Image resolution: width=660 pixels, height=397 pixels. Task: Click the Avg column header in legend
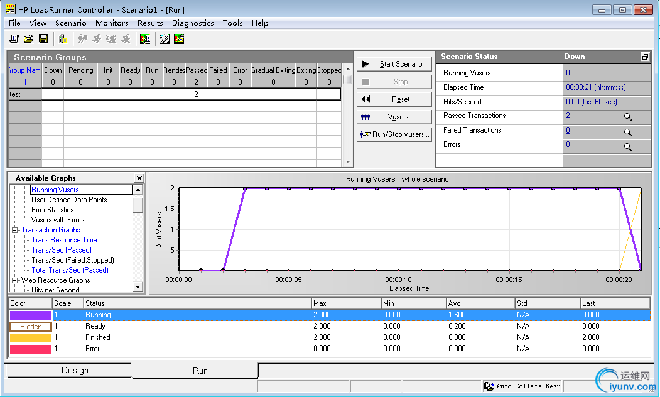480,303
